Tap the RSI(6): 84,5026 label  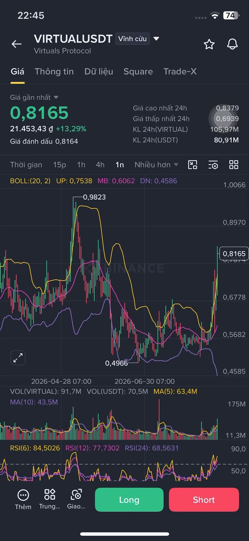(35, 448)
